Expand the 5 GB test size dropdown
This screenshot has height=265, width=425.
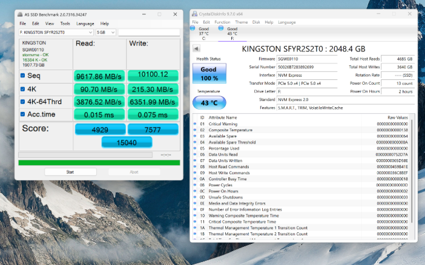click(105, 32)
